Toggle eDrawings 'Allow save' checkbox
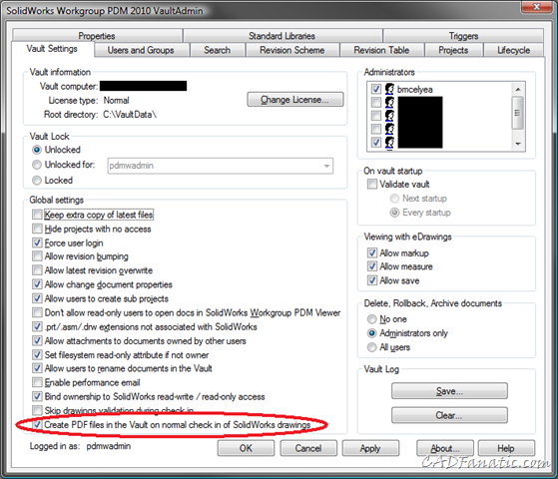 coord(372,280)
